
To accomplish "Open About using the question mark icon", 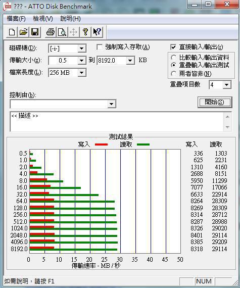I will click(85, 32).
